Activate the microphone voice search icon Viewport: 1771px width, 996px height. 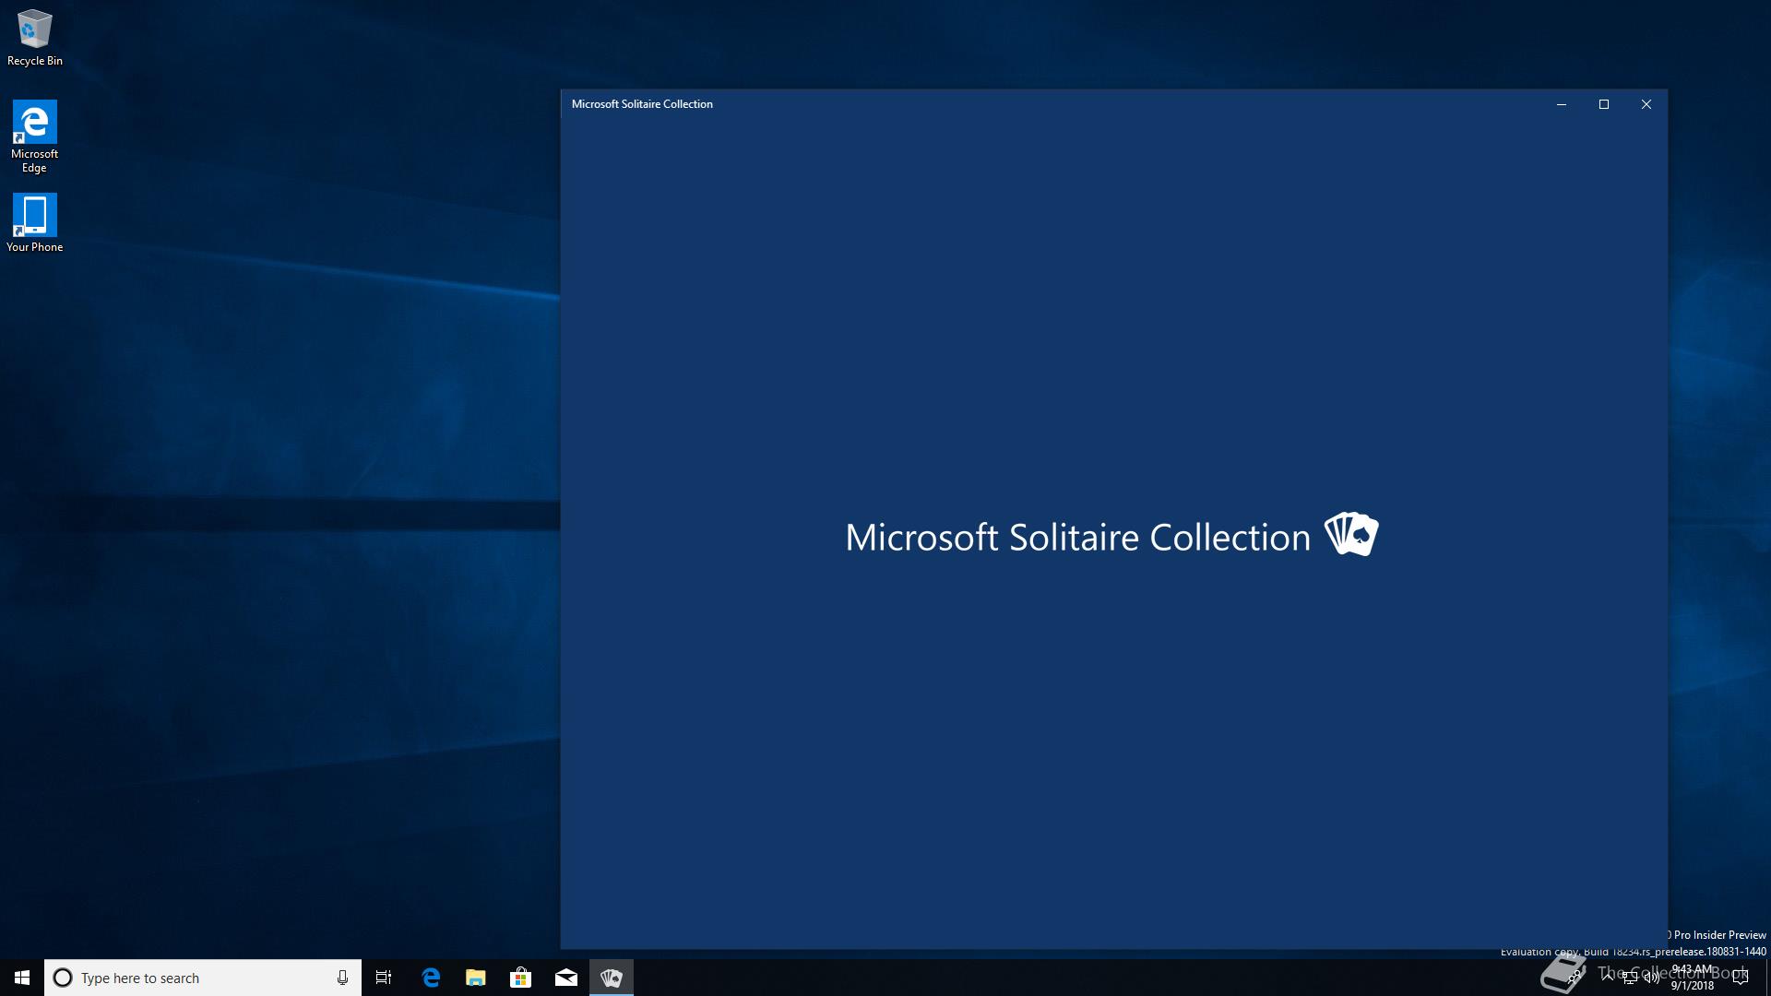tap(342, 978)
